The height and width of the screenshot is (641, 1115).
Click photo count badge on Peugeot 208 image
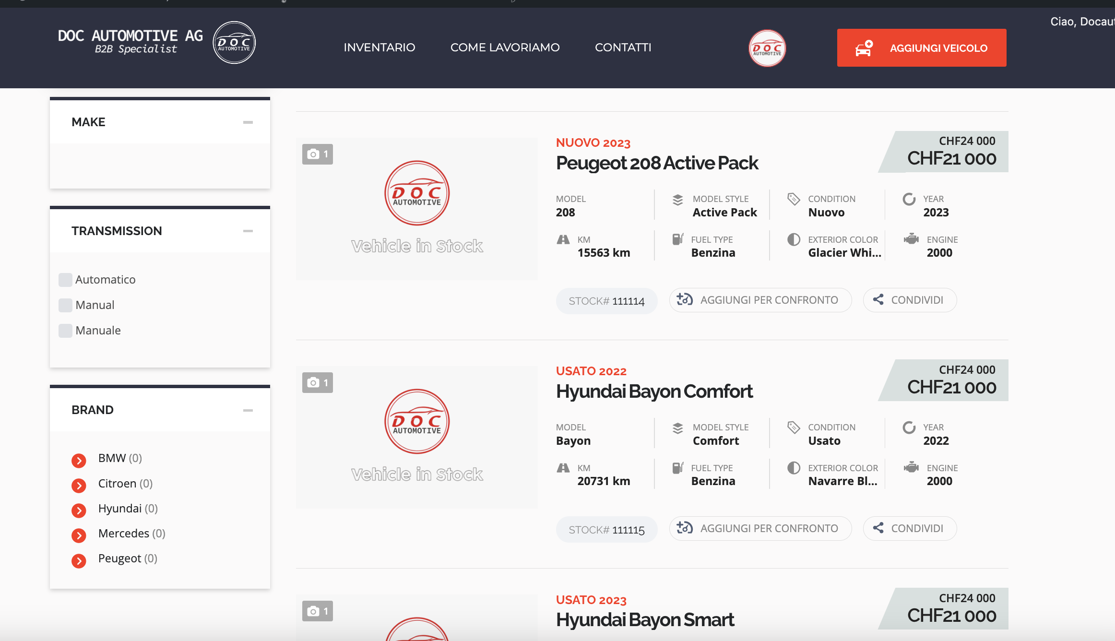pos(318,154)
